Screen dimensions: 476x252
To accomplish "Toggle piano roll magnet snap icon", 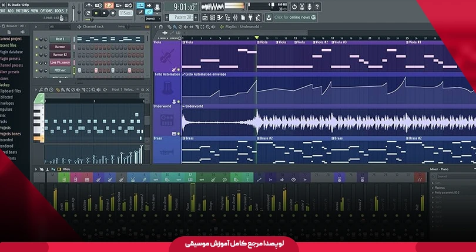I will 46,90.
